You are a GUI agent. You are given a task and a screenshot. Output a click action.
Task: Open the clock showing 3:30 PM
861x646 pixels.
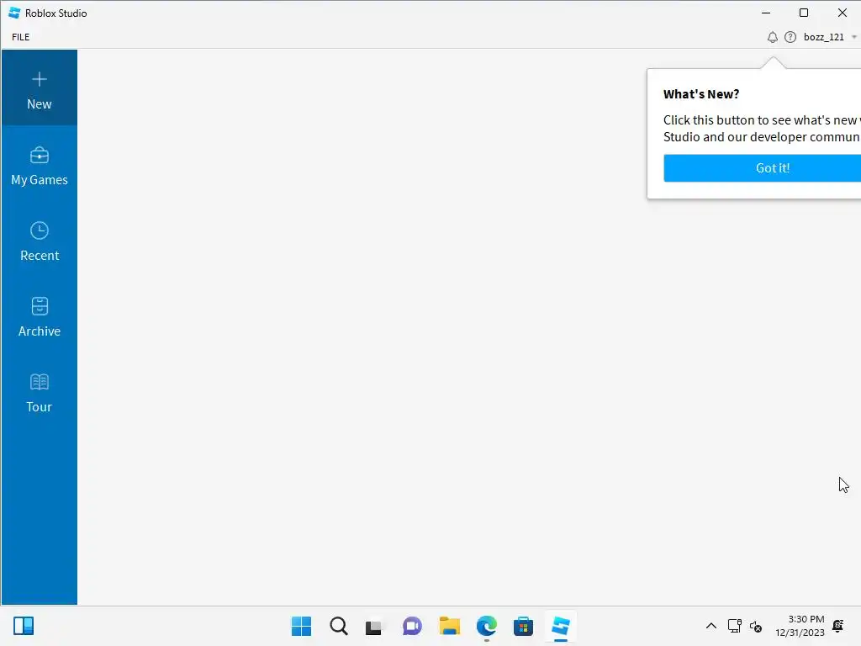click(800, 626)
